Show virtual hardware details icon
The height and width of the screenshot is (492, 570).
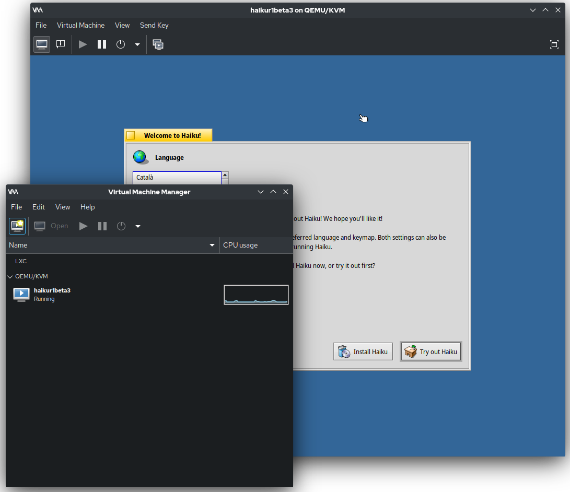61,44
